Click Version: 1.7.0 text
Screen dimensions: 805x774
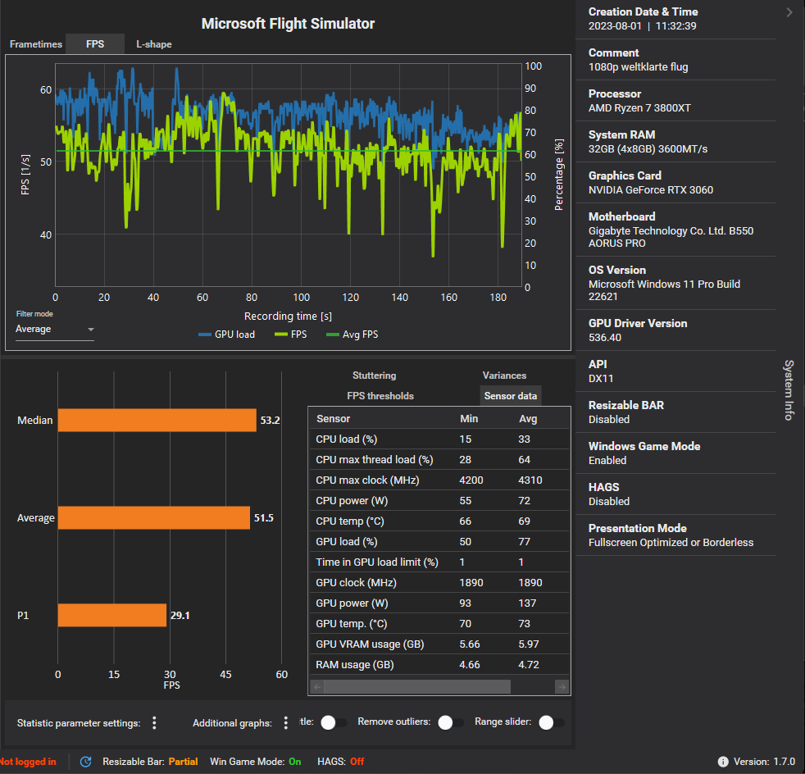pyautogui.click(x=765, y=762)
